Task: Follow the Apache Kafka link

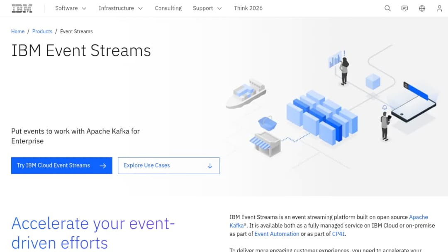Action: tap(418, 217)
